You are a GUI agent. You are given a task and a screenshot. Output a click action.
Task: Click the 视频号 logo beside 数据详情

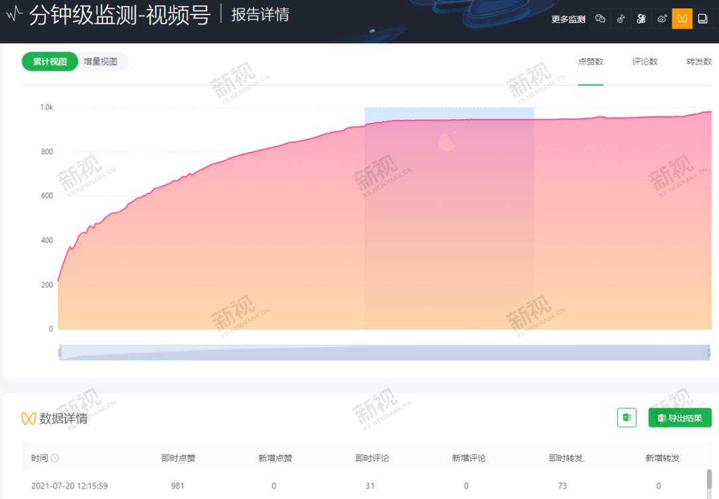(27, 417)
